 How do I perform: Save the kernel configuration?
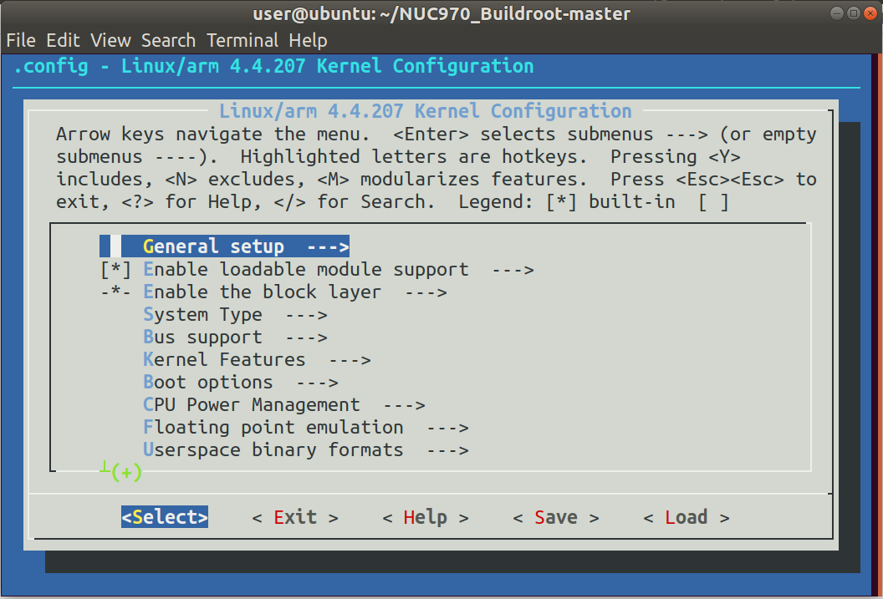pos(556,516)
